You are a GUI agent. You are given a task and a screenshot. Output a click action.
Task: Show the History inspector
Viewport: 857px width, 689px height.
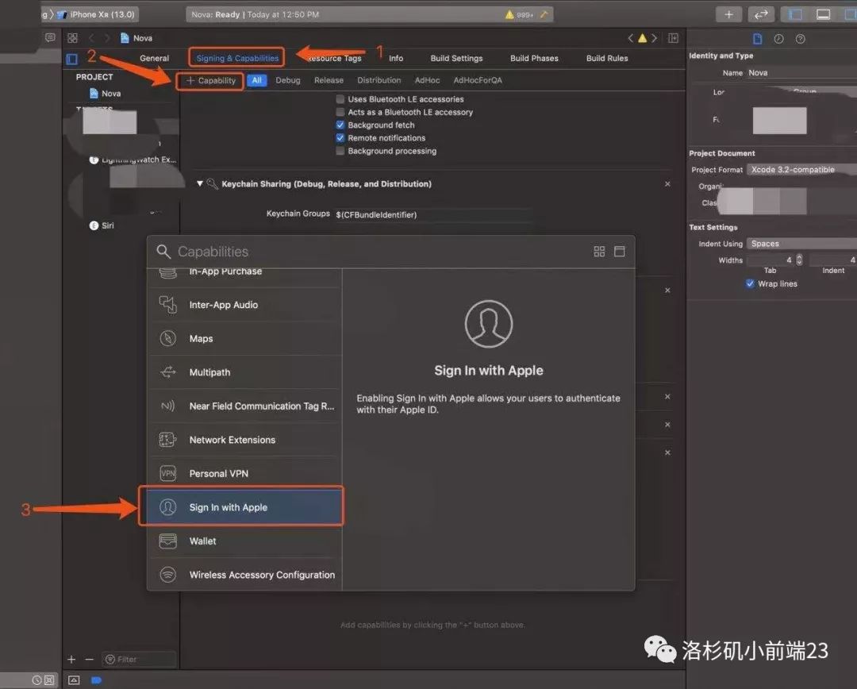tap(779, 38)
